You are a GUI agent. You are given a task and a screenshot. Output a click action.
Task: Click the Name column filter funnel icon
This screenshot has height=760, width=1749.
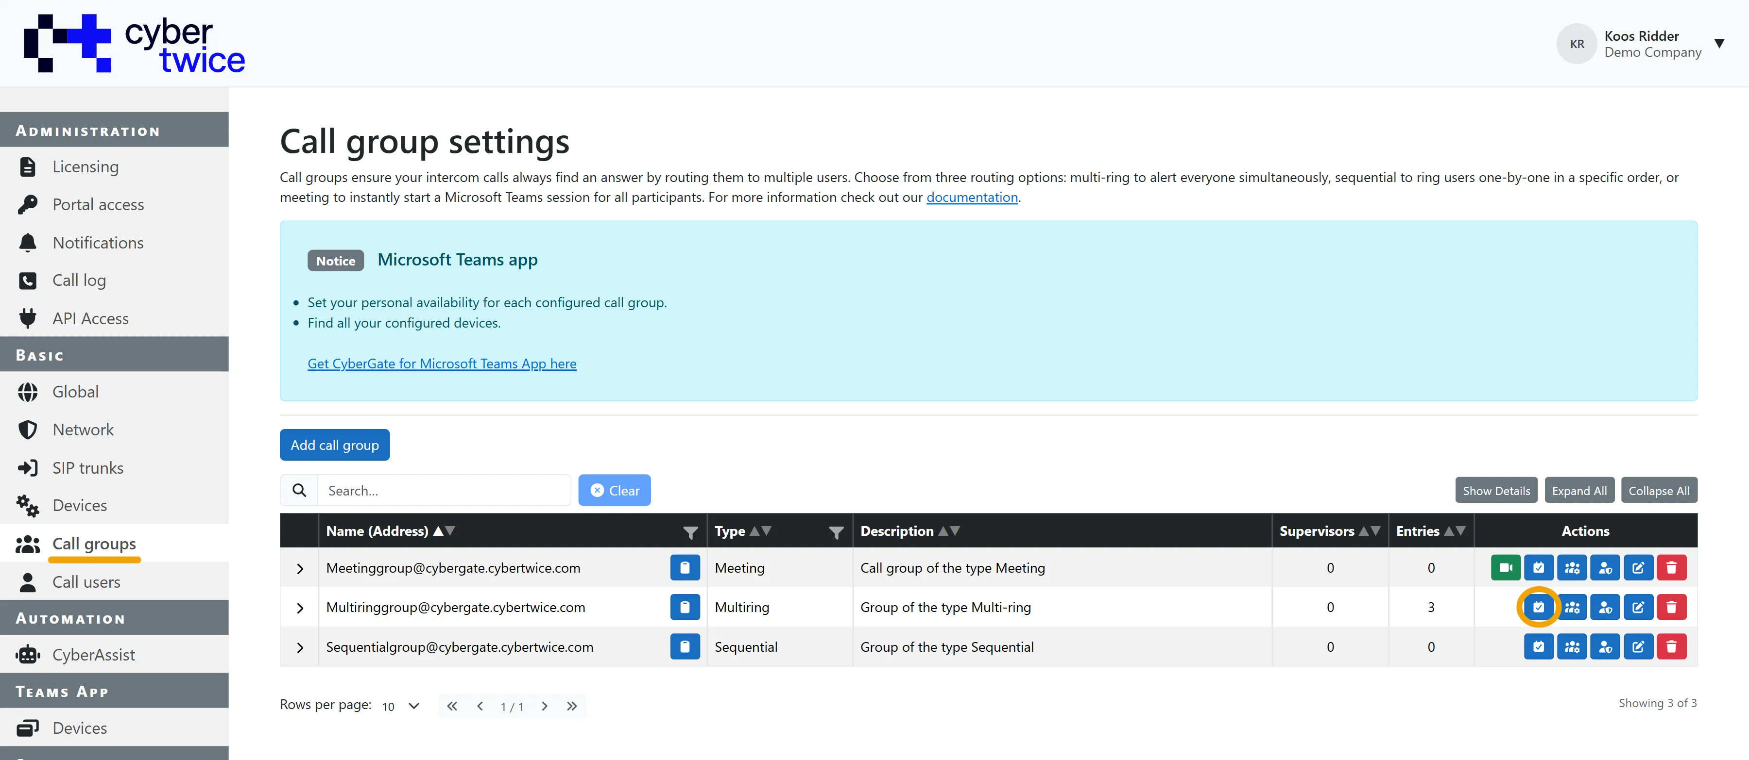(690, 532)
